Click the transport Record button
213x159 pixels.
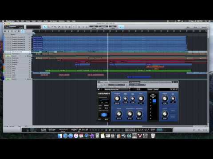114,130
